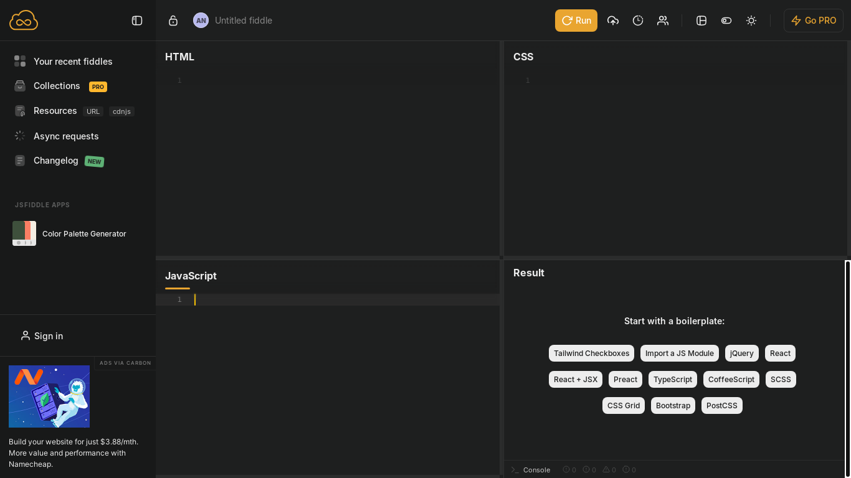Run the fiddle
The height and width of the screenshot is (478, 851).
[576, 21]
